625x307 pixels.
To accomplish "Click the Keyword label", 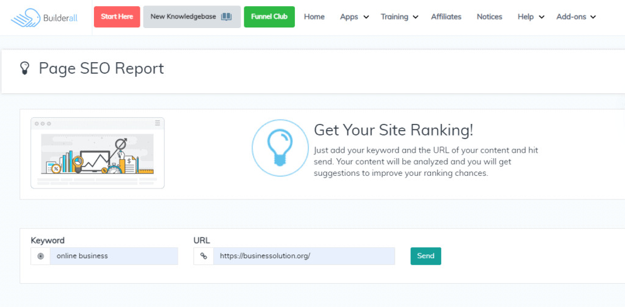I will pos(48,240).
